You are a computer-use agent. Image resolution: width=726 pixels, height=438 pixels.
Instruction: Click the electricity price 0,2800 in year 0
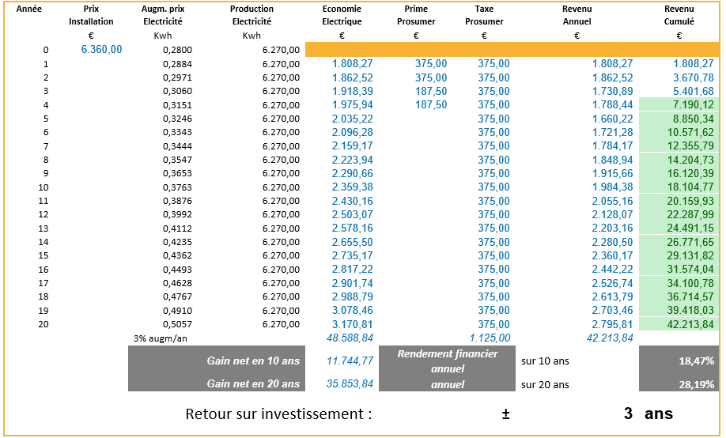coord(177,50)
